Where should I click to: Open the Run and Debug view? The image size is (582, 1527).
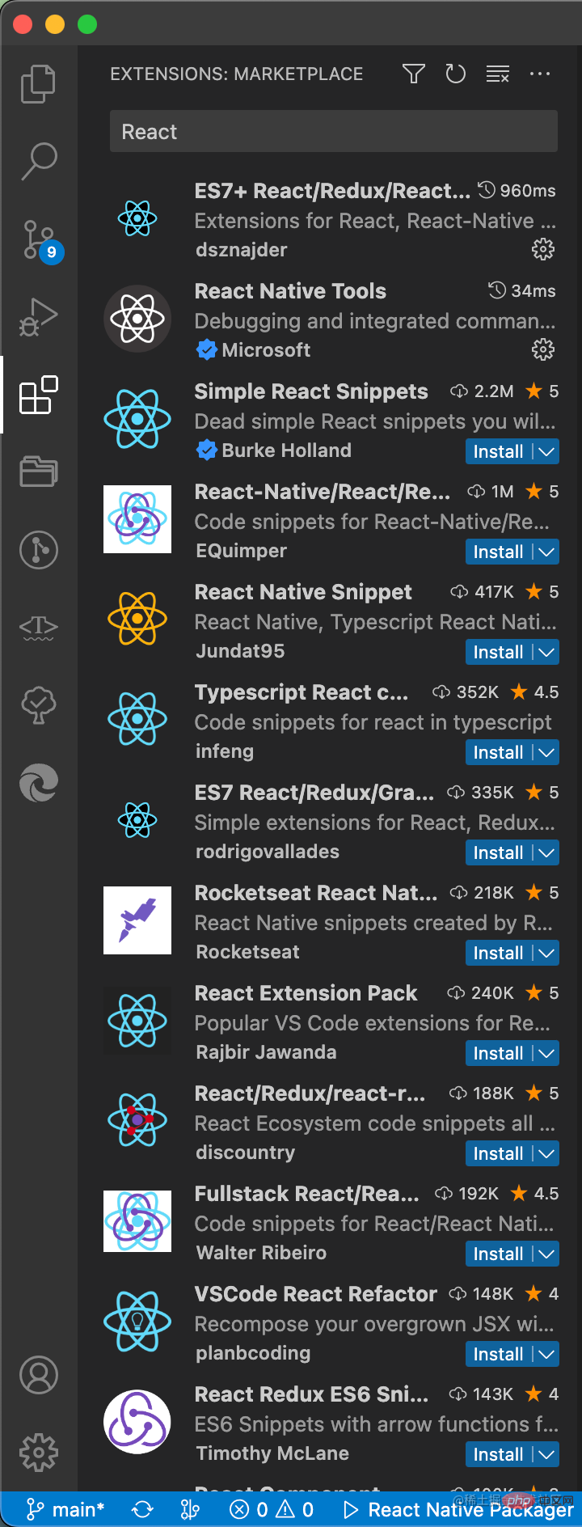point(38,317)
